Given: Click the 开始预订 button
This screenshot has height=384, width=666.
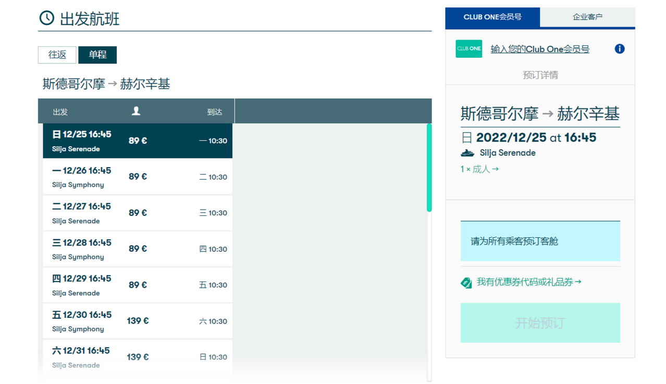Looking at the screenshot, I should click(x=540, y=323).
